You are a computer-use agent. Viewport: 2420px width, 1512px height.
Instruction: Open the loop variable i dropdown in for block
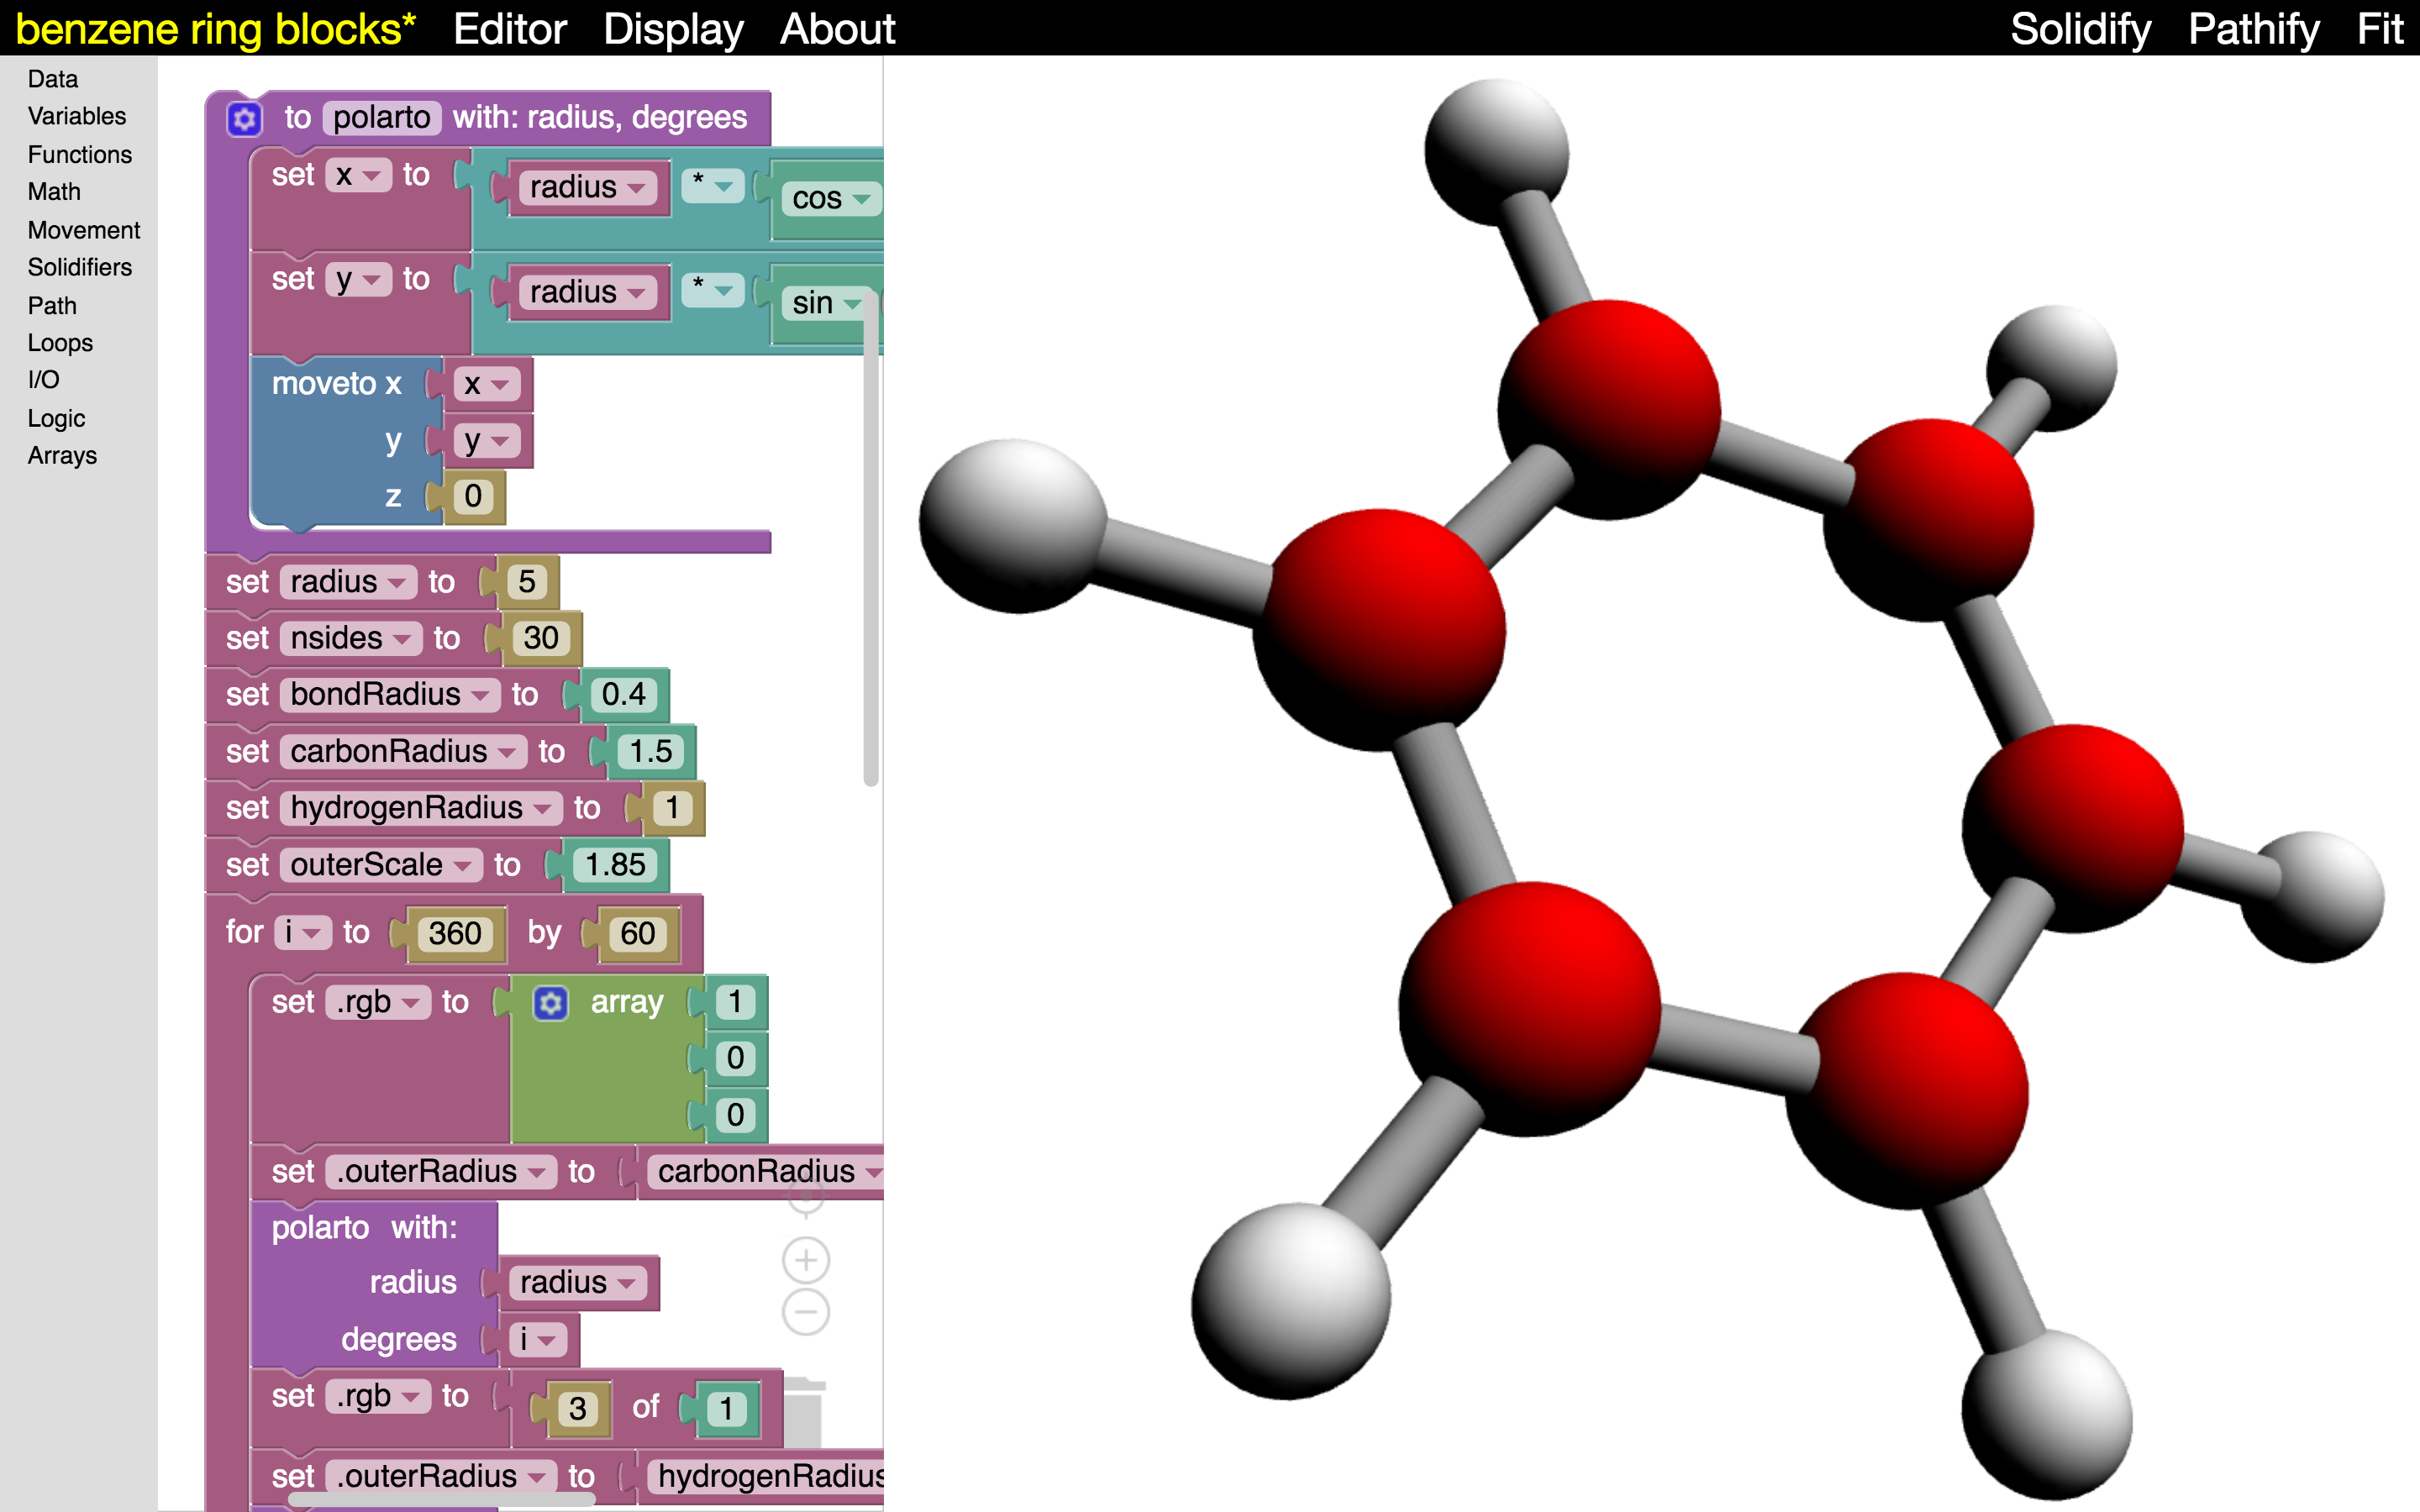[x=303, y=933]
